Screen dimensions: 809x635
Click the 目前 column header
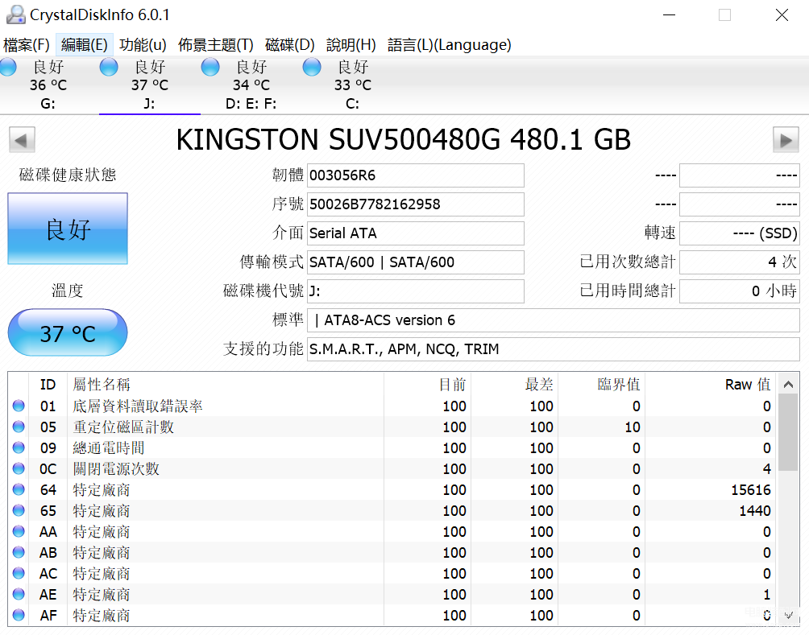427,385
